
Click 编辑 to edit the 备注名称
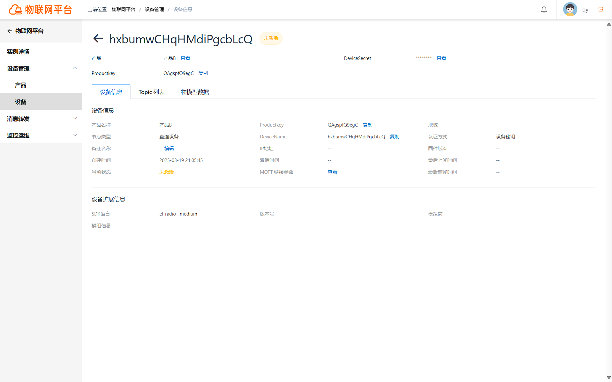(x=169, y=148)
